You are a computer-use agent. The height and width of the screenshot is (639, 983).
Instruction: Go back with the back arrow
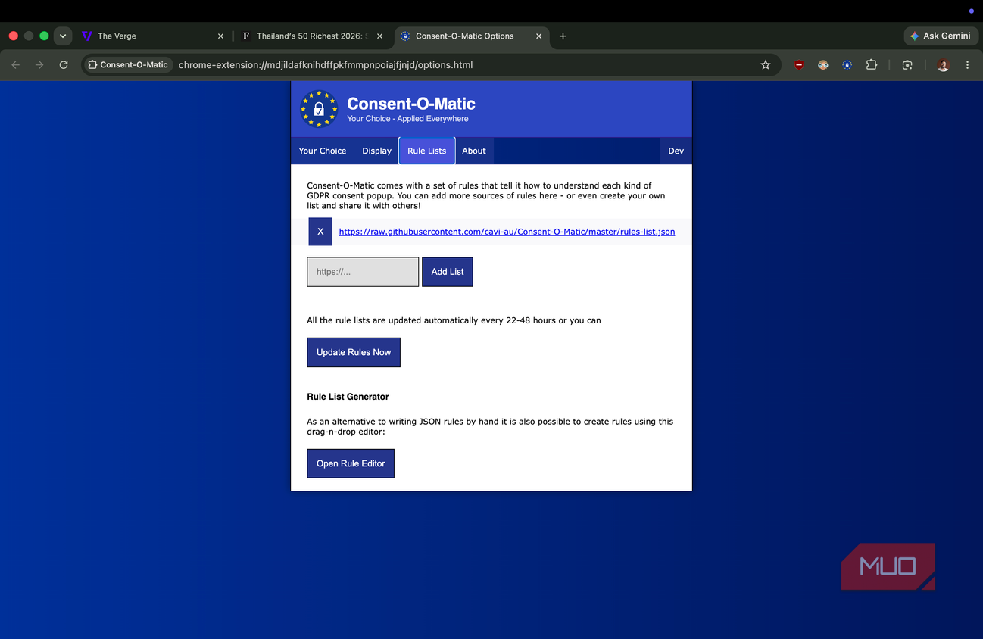[x=16, y=65]
